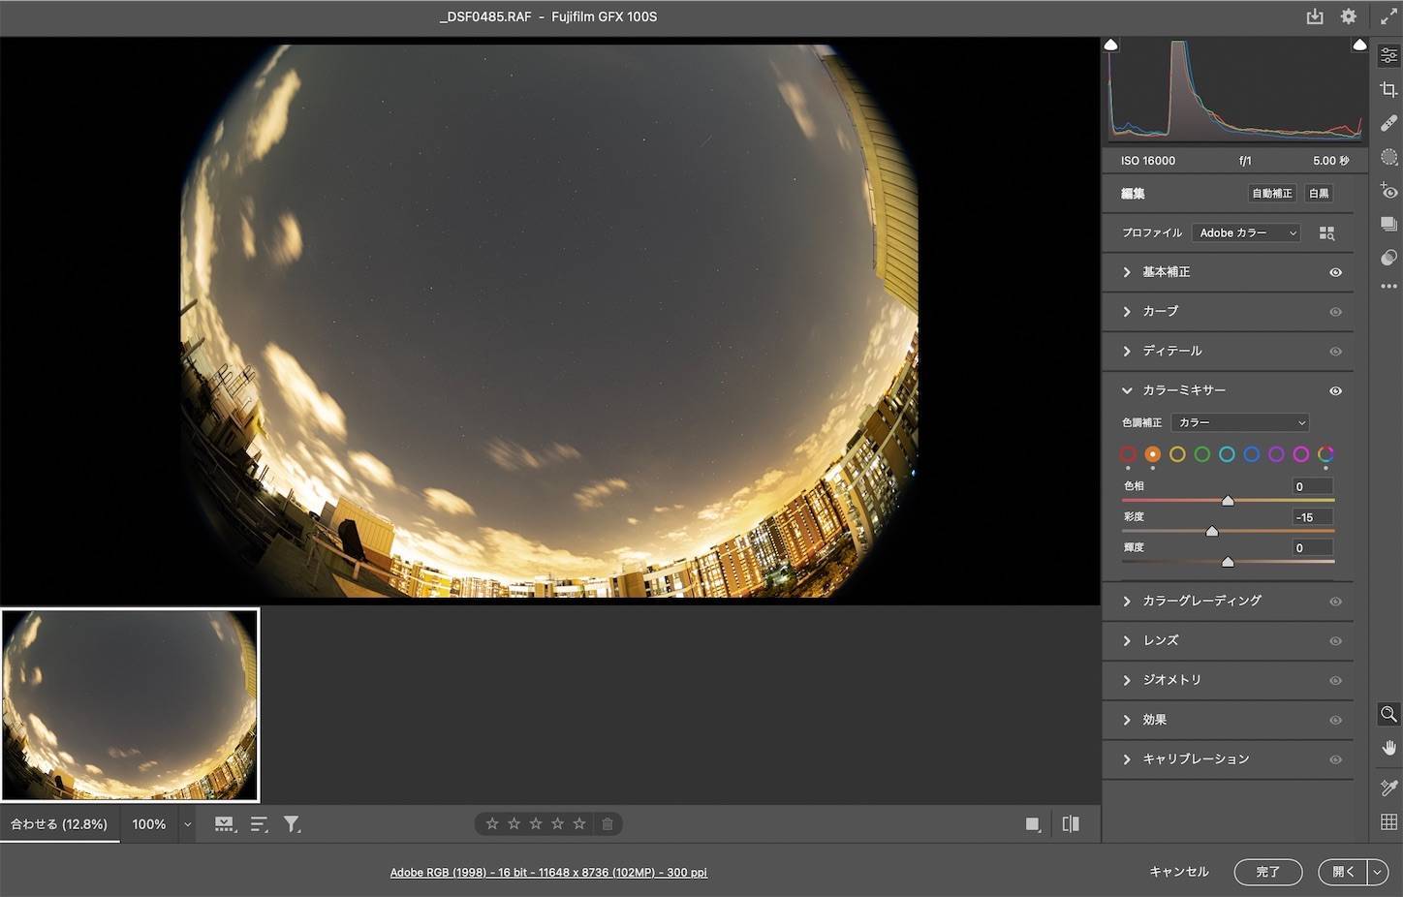The width and height of the screenshot is (1403, 897).
Task: Collapse the カラーミキサー section
Action: (1127, 390)
